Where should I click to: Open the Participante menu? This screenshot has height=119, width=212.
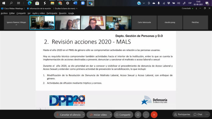pos(52,13)
